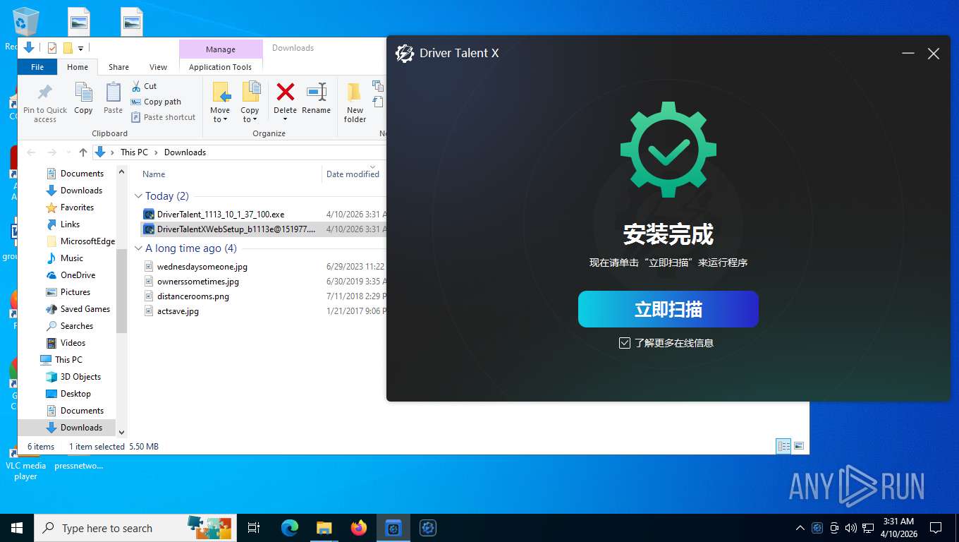This screenshot has width=959, height=542.
Task: Click the 立即扫描 scan now button
Action: (668, 309)
